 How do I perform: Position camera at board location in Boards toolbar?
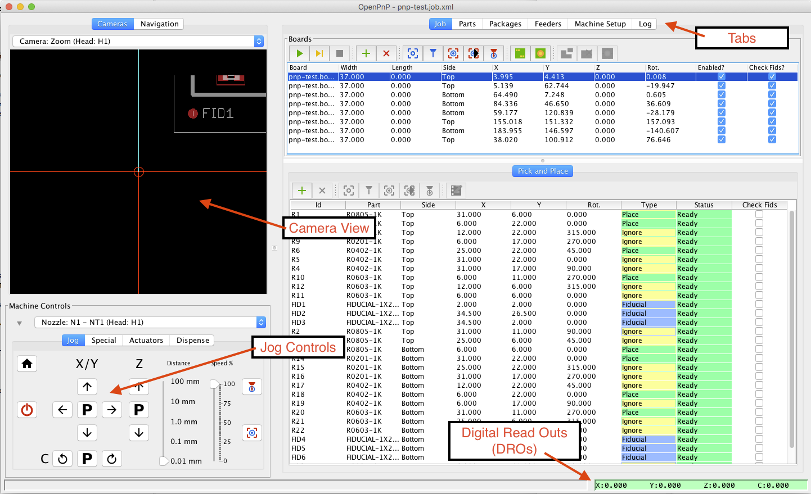click(x=453, y=53)
